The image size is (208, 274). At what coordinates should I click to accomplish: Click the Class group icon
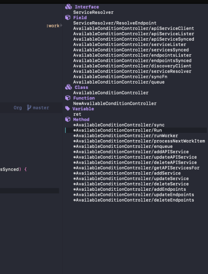68,87
